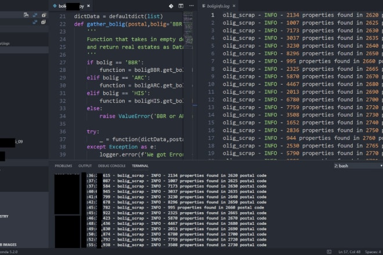Click the log file icon on boliginfo.log tab
Image resolution: width=383 pixels, height=255 pixels.
tap(204, 6)
